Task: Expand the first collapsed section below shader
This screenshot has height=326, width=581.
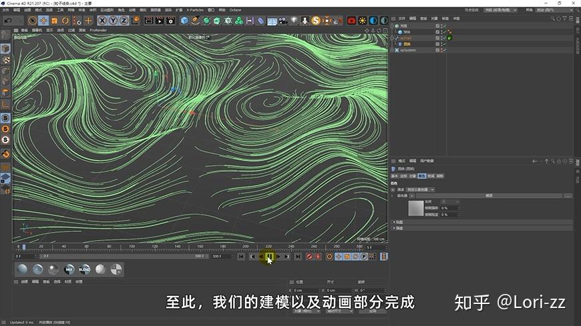Action: click(394, 222)
